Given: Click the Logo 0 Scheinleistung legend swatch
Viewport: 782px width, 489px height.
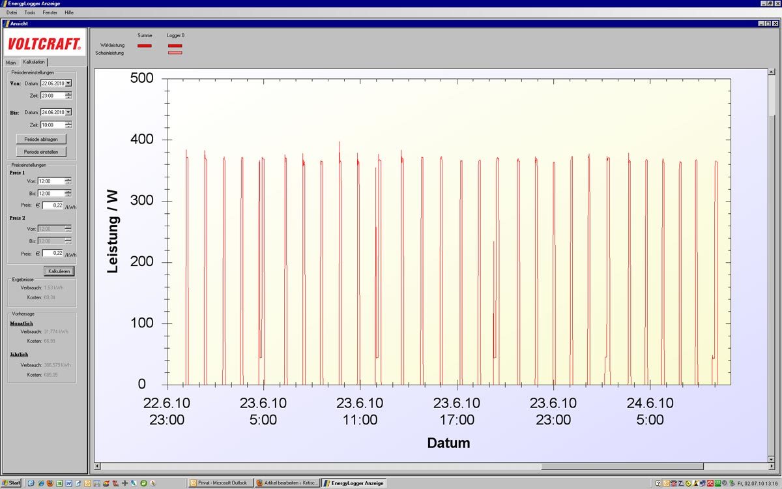Looking at the screenshot, I should (175, 53).
